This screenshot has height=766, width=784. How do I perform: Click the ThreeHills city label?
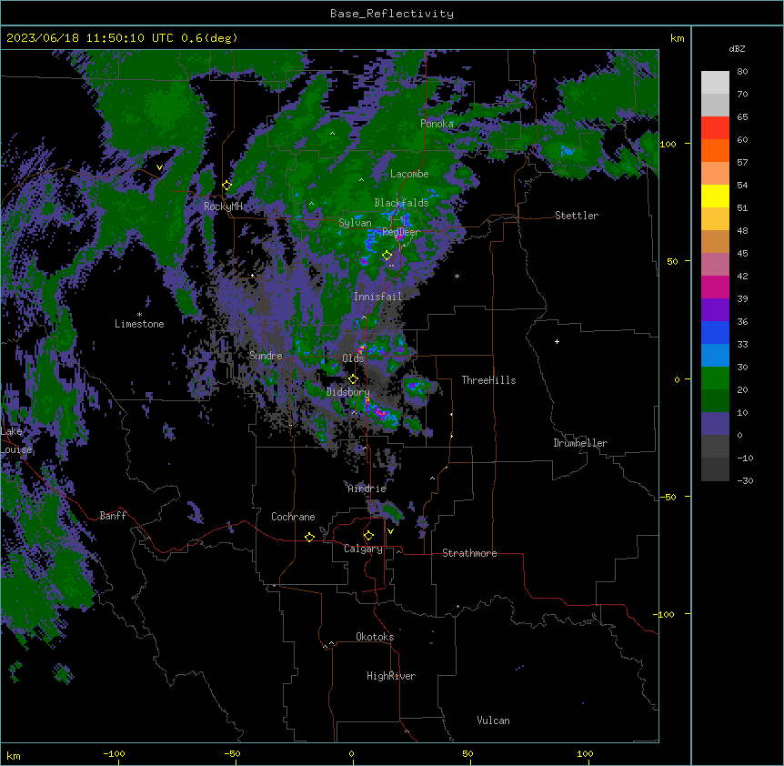click(x=488, y=380)
